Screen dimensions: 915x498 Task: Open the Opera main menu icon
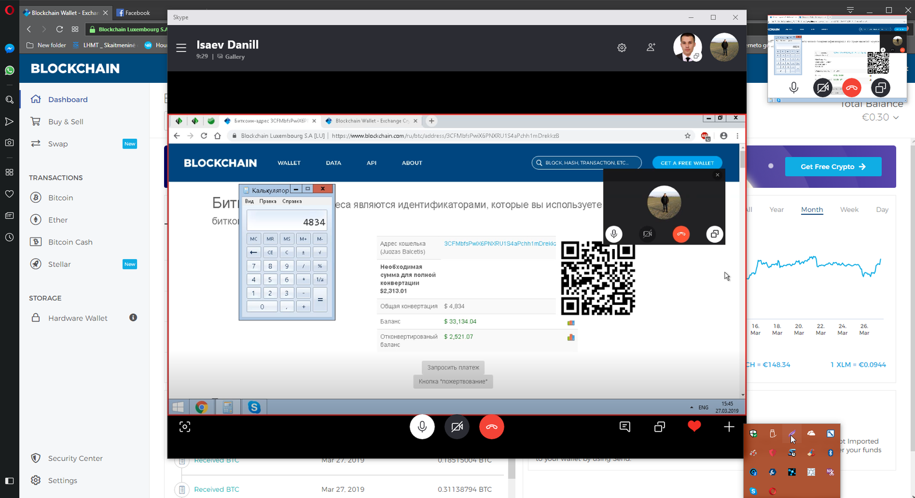(x=9, y=10)
